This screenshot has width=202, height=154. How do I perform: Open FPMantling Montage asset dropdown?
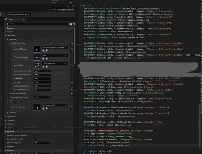pos(55,56)
